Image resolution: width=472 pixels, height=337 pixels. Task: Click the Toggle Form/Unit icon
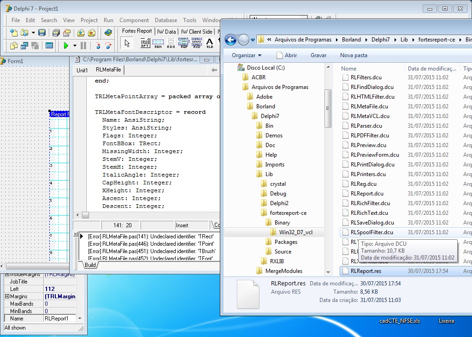click(35, 46)
